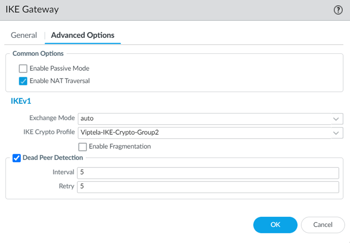Screen dimensions: 350x243
Task: Confirm with the OK button
Action: click(x=275, y=225)
